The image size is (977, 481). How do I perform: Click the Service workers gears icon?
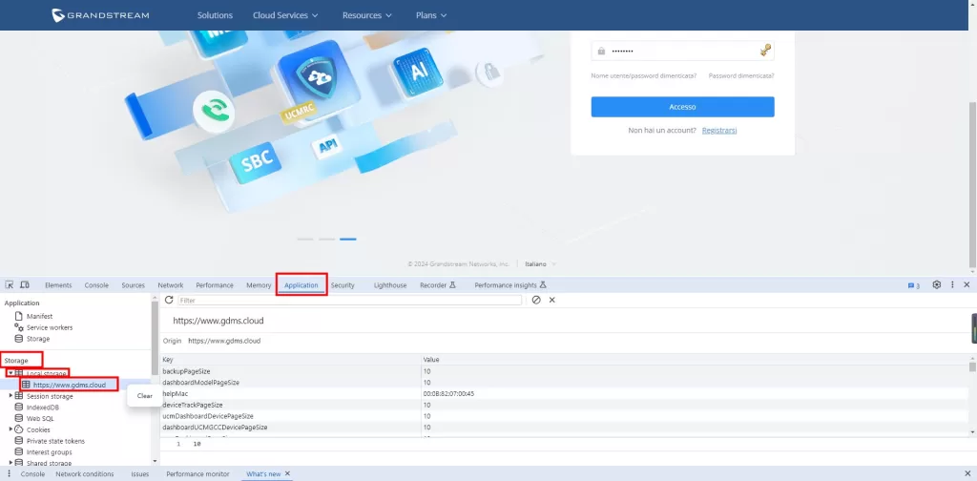(x=19, y=327)
